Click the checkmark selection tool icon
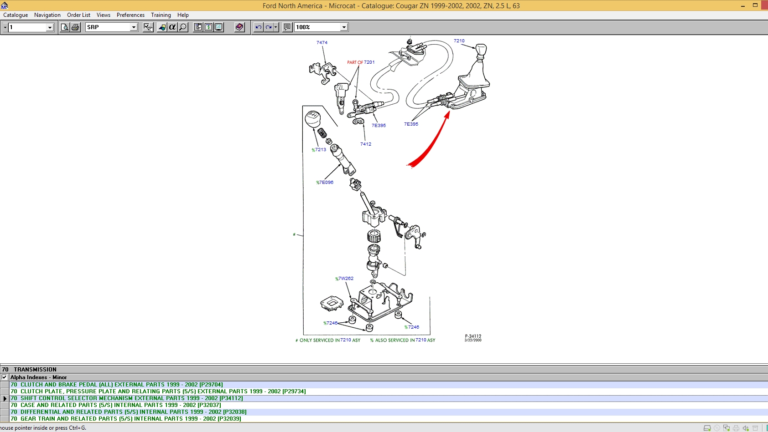 click(x=148, y=27)
